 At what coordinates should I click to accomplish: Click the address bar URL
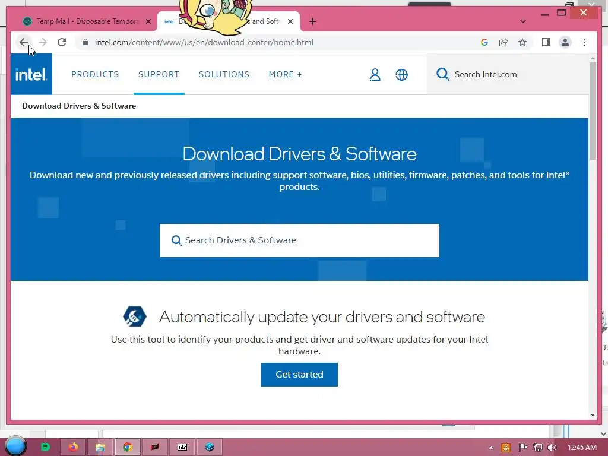coord(204,42)
